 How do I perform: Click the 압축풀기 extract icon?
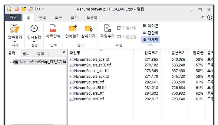point(15,29)
